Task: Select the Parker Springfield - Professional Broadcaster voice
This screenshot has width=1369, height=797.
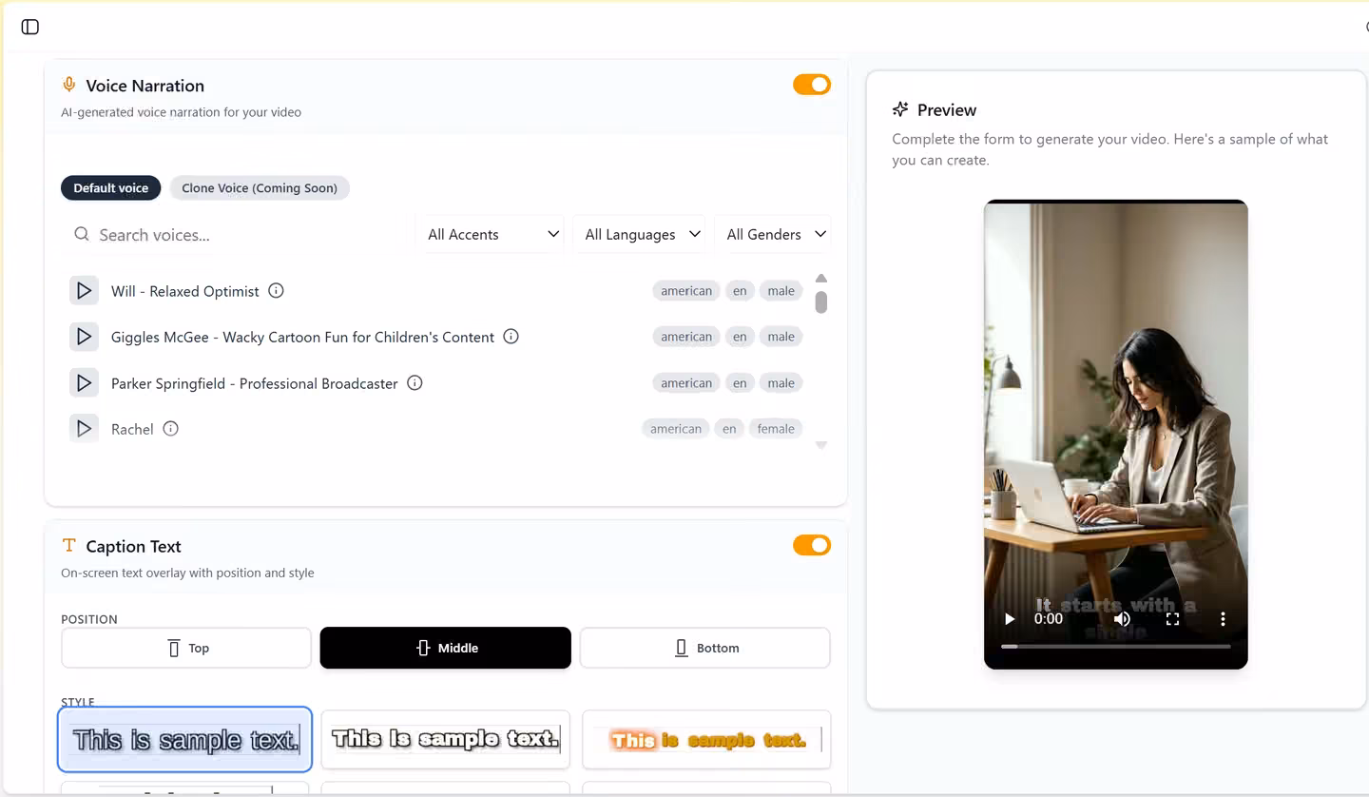Action: (255, 383)
